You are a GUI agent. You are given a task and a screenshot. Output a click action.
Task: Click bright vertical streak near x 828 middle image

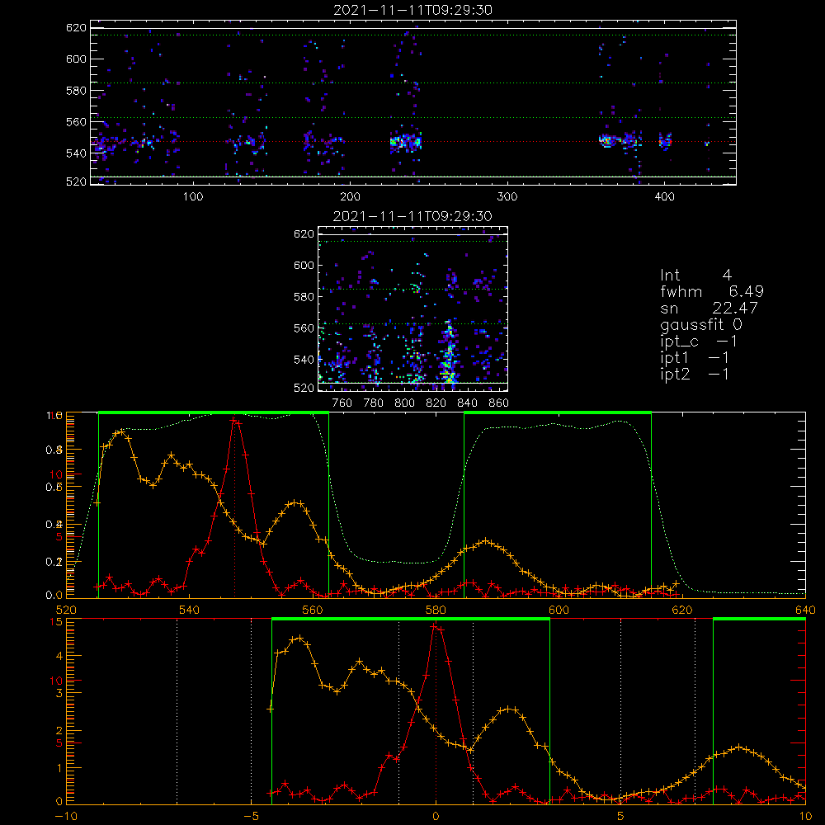pyautogui.click(x=449, y=352)
